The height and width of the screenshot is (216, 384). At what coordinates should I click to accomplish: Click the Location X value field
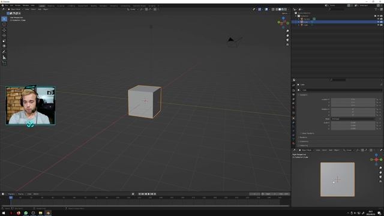[353, 100]
